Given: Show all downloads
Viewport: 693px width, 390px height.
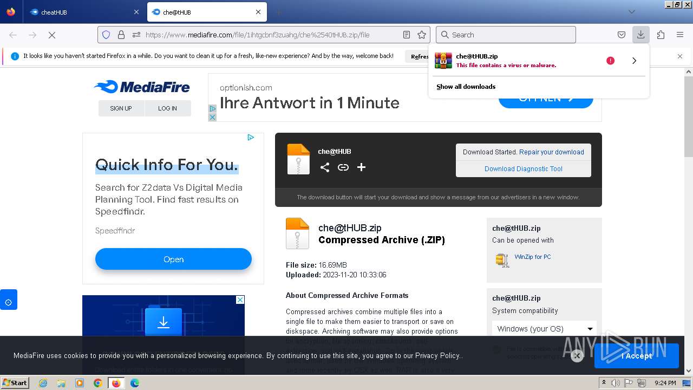Looking at the screenshot, I should coord(466,87).
